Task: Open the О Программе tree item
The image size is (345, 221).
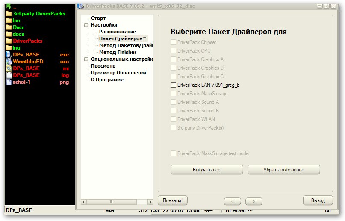Action: click(107, 80)
